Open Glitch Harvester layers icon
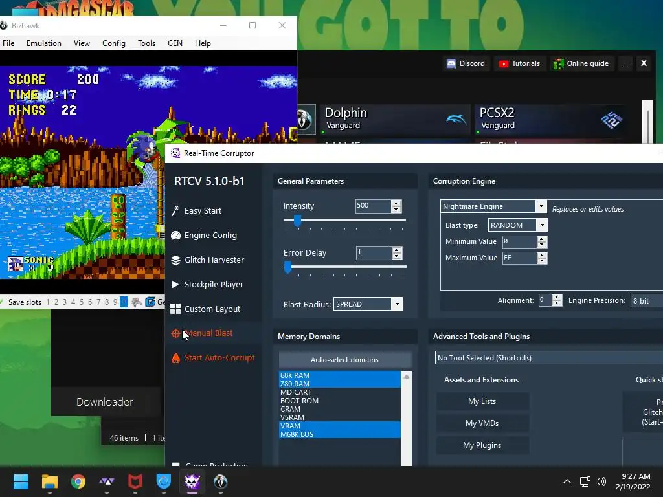Viewport: 663px width, 497px height. point(175,260)
